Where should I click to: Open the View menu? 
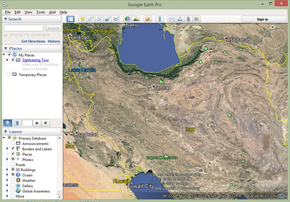28,12
